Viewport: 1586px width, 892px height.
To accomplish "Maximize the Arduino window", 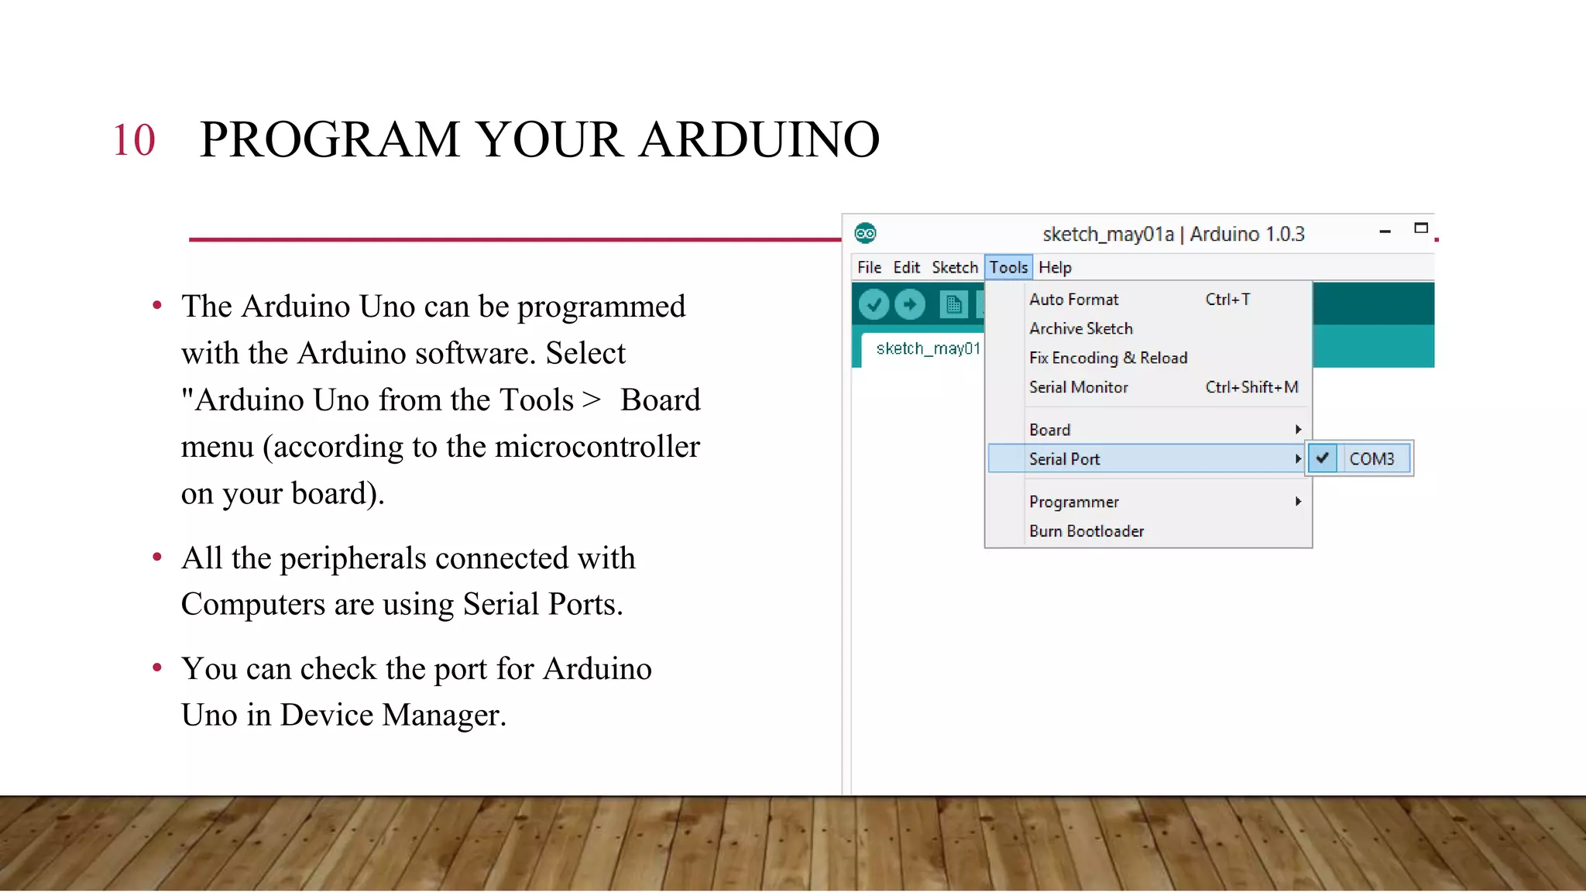I will coord(1421,228).
